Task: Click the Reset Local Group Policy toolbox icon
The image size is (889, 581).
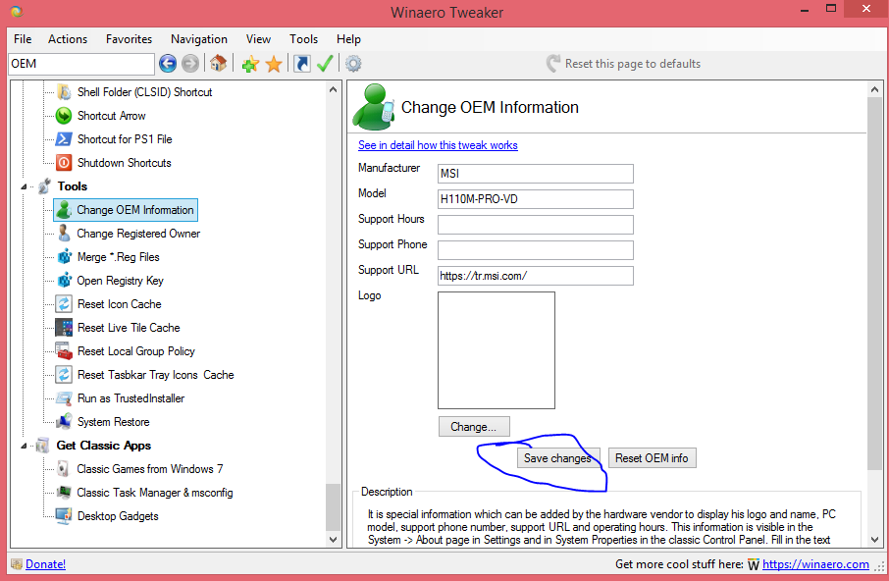Action: [x=64, y=351]
